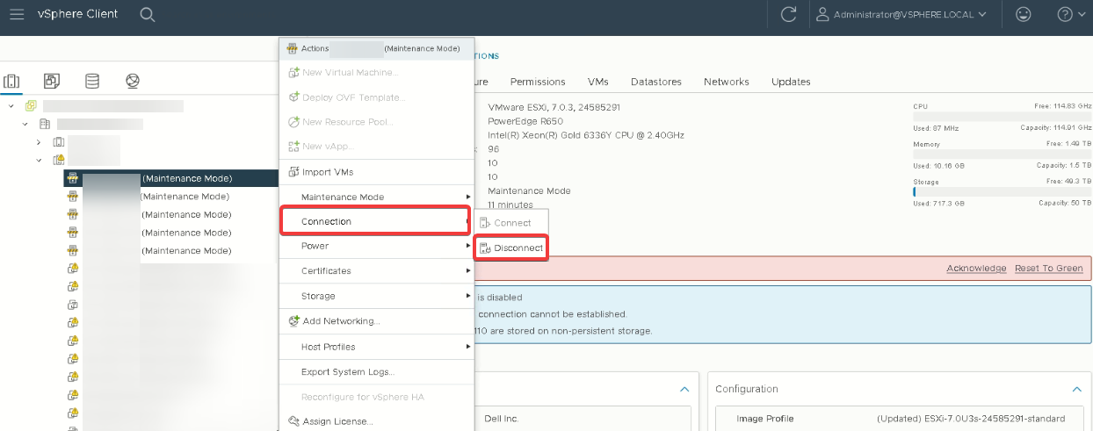Click the Disconnect icon in submenu
The width and height of the screenshot is (1093, 431).
(484, 248)
